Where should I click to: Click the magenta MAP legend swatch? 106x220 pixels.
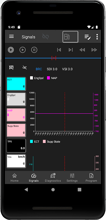point(48,78)
